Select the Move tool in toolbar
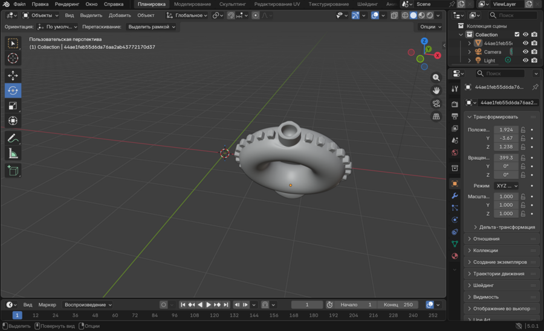This screenshot has width=544, height=331. pos(13,75)
